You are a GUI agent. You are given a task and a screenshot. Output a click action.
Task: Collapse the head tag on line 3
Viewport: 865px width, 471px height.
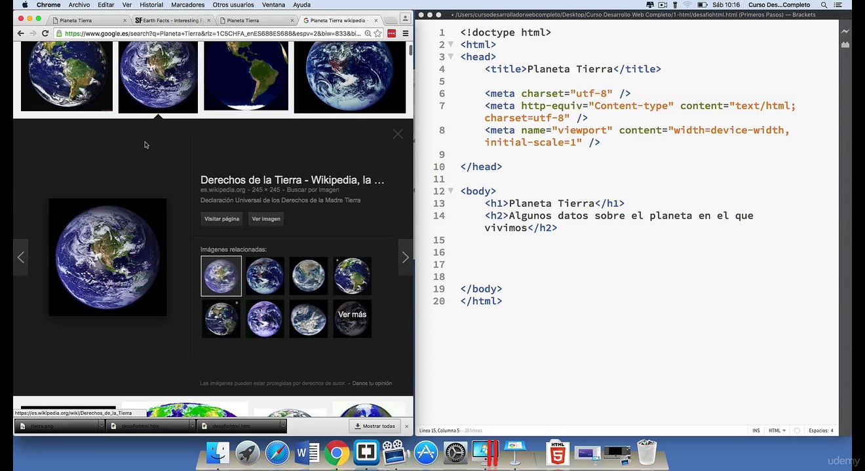pyautogui.click(x=451, y=57)
